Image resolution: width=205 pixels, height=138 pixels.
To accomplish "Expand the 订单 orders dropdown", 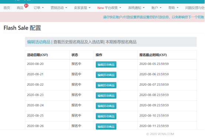I will 38,8.
